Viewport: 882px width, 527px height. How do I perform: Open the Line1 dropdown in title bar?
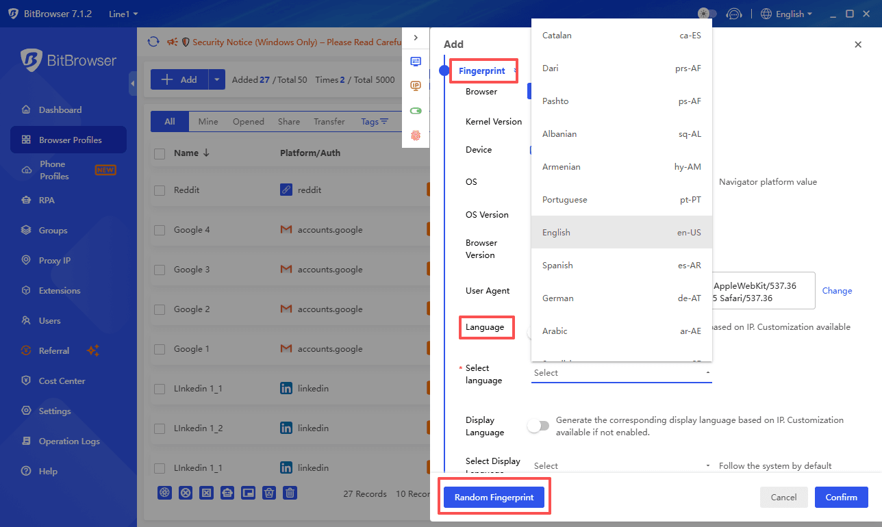123,14
